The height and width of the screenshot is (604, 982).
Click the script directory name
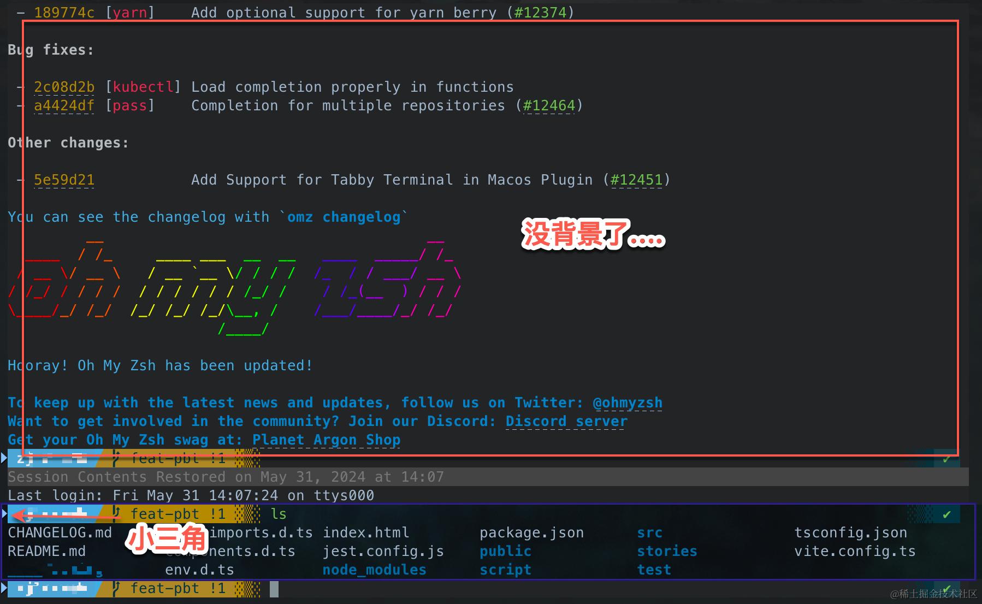click(505, 570)
